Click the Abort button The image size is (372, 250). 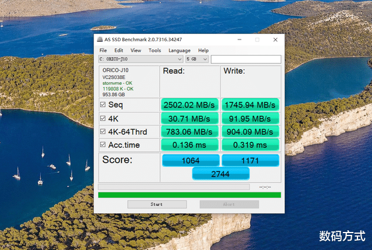[229, 204]
